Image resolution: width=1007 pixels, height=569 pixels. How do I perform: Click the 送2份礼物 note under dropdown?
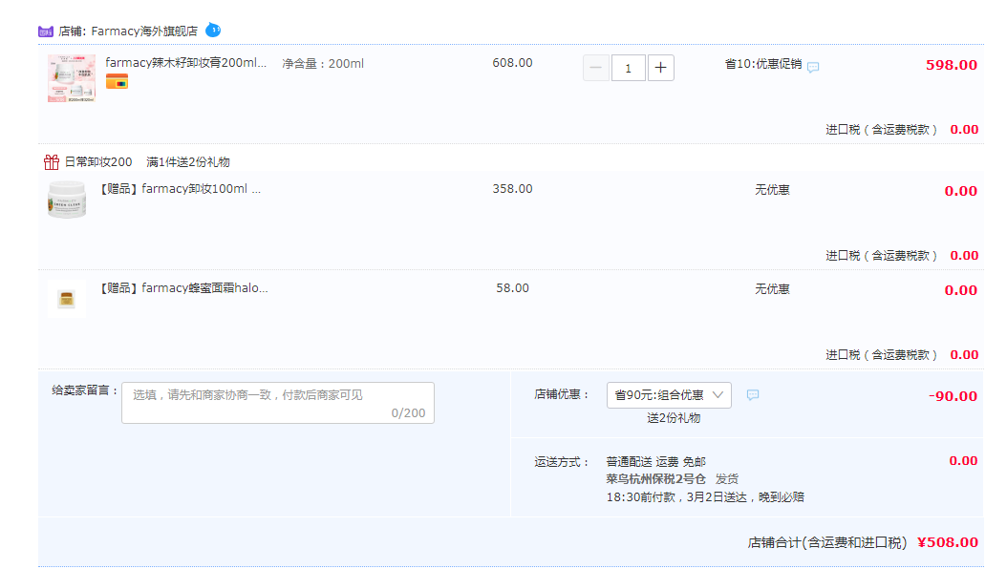[674, 418]
